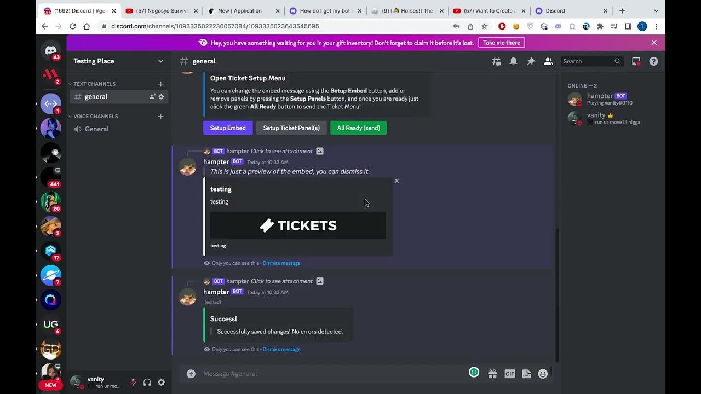Open the emoji picker
Viewport: 701px width, 394px height.
tap(543, 374)
